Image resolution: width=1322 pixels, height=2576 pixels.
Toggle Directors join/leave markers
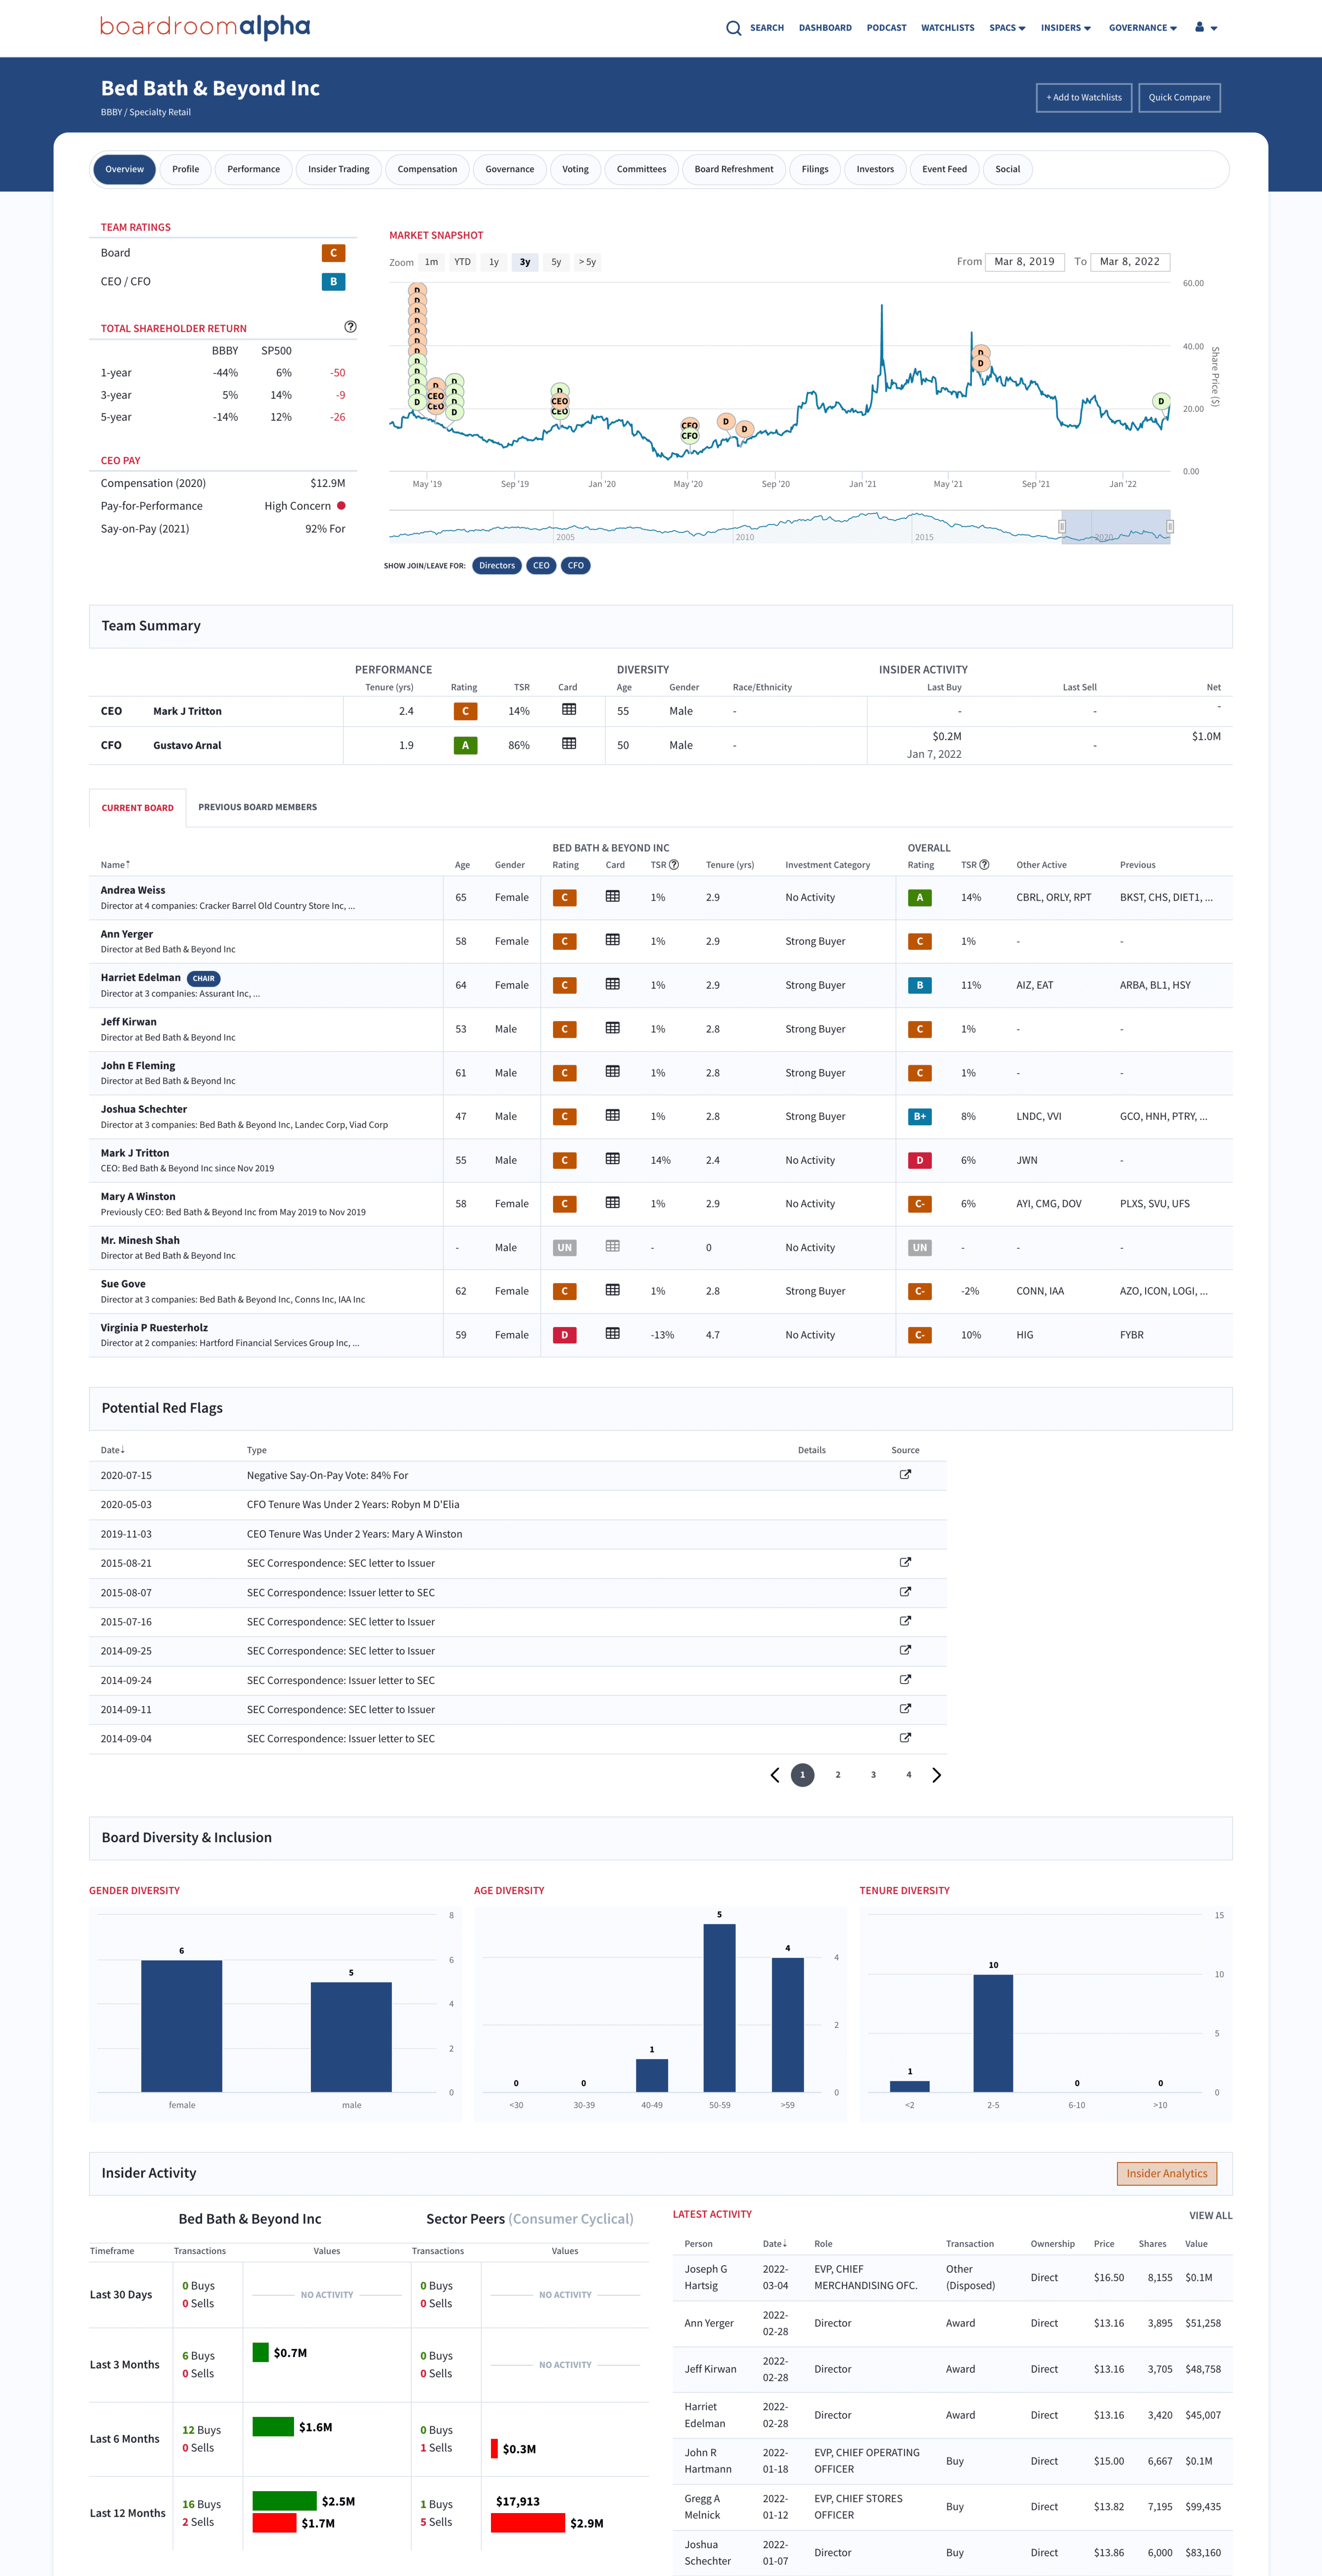pos(497,566)
